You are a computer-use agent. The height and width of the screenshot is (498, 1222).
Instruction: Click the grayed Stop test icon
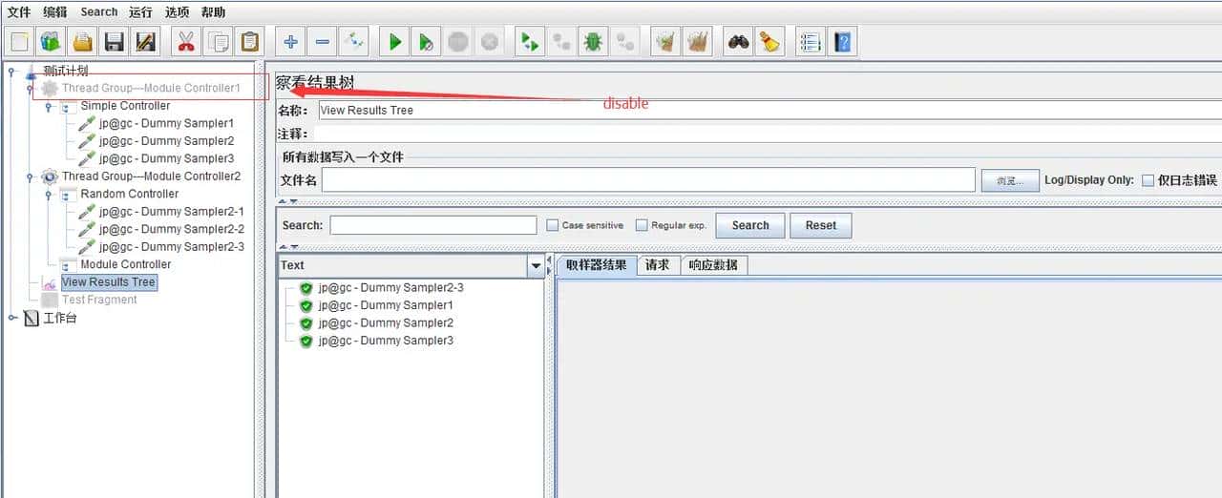(458, 42)
